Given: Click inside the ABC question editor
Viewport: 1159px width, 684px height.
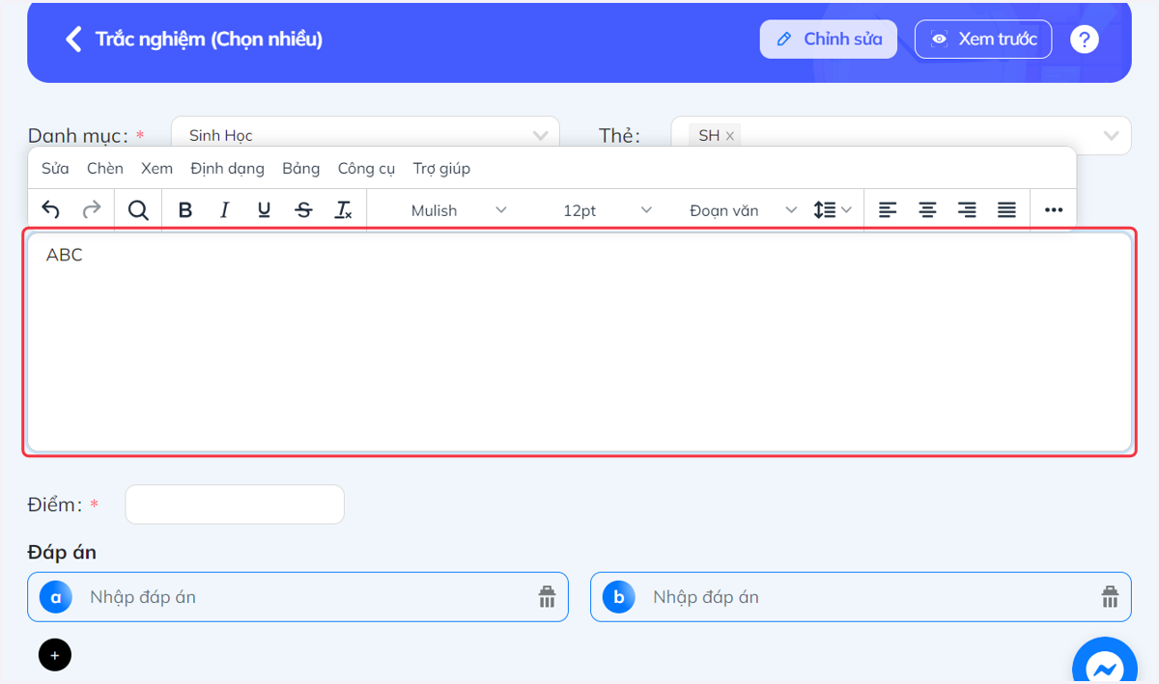Looking at the screenshot, I should pos(579,342).
